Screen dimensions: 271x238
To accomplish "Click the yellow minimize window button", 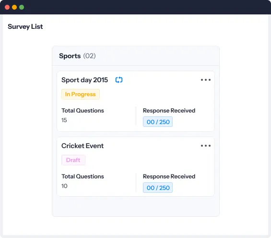I will coord(14,7).
